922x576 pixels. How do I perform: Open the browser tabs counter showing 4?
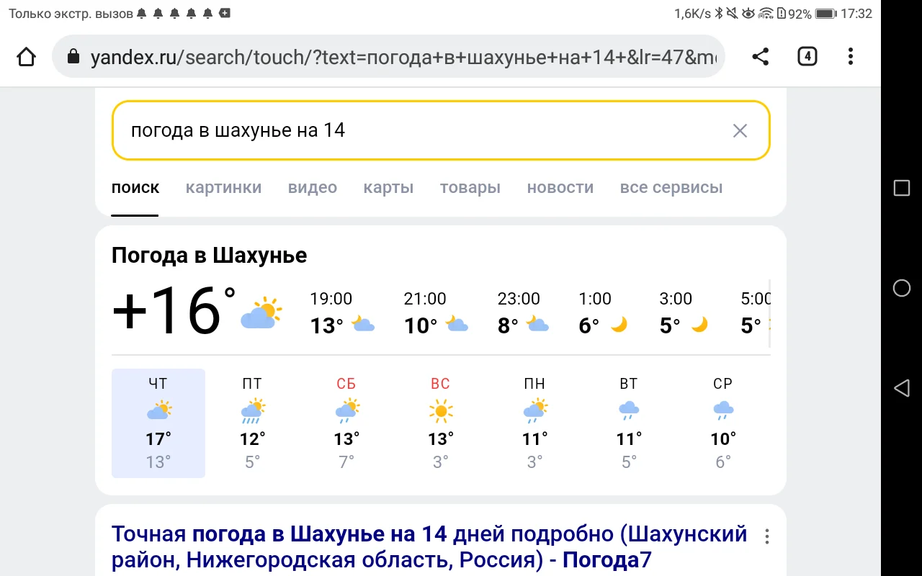807,55
